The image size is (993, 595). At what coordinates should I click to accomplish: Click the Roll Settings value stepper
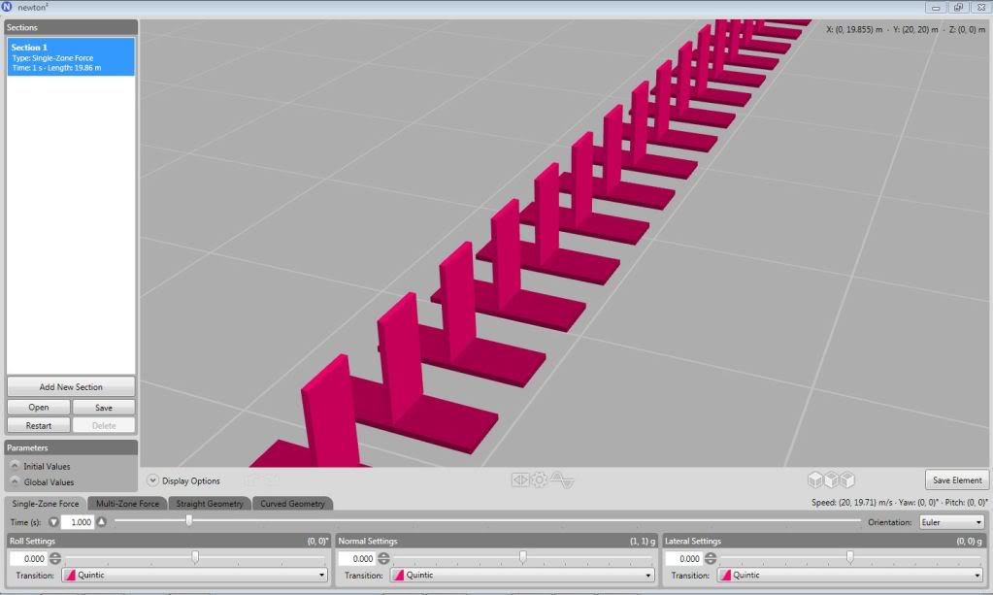coord(55,558)
